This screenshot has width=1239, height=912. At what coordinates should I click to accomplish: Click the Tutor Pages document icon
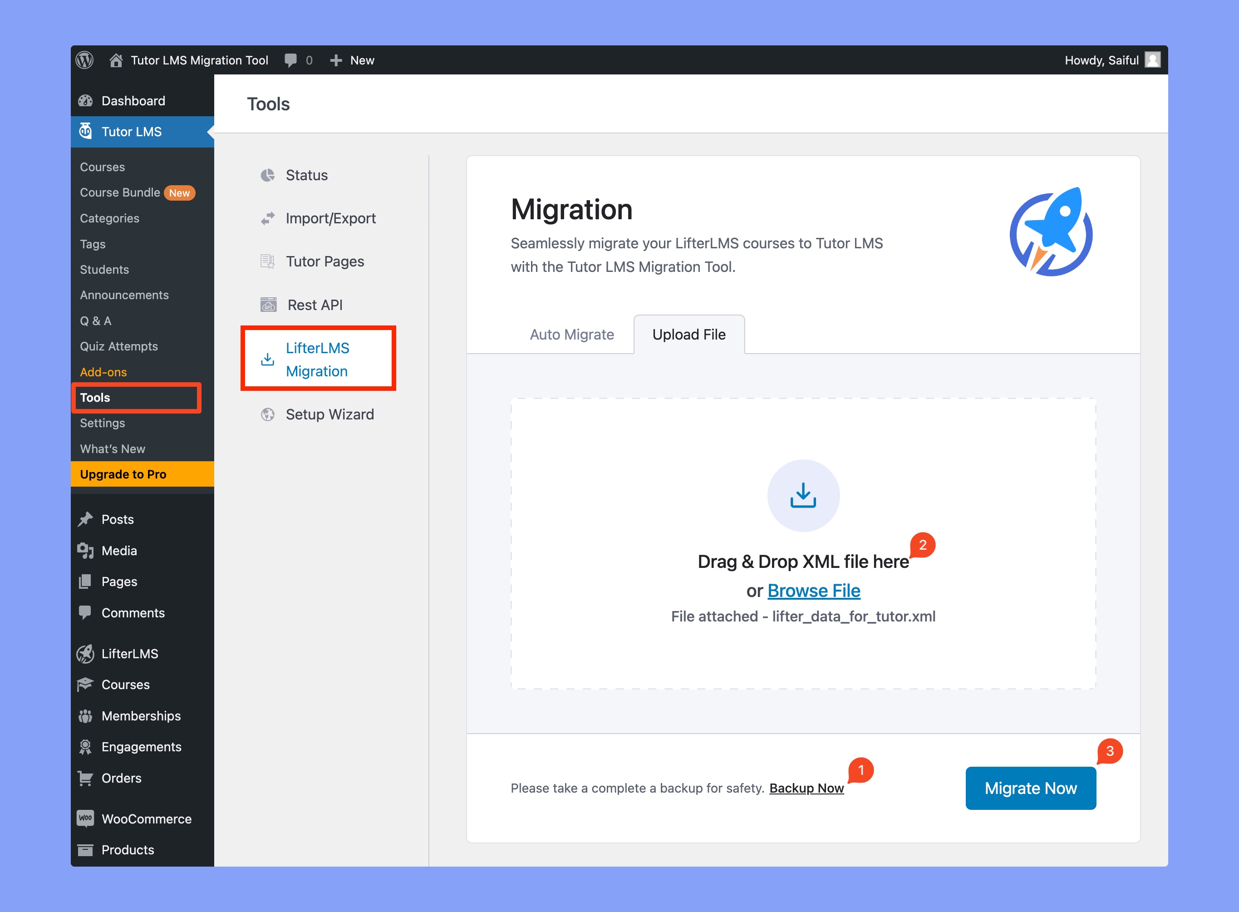[268, 261]
